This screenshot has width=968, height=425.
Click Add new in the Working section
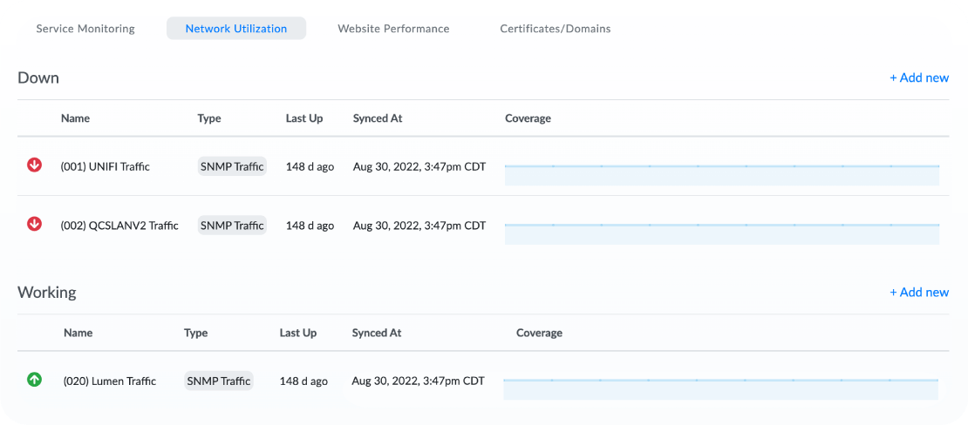coord(918,292)
